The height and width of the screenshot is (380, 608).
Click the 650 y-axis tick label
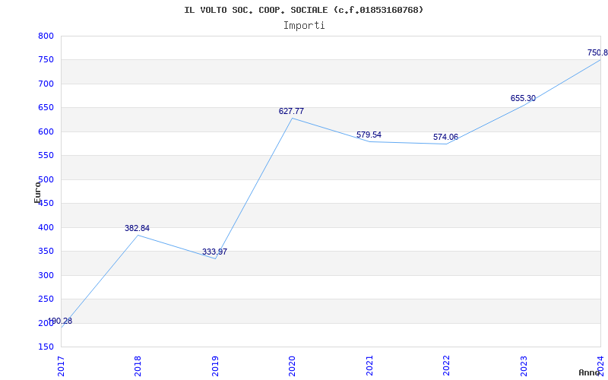(46, 108)
